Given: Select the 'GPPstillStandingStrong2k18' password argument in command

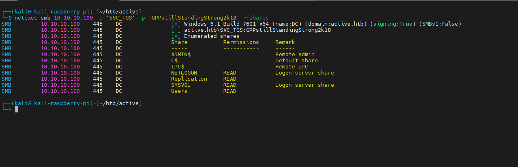Looking at the screenshot, I should point(194,18).
